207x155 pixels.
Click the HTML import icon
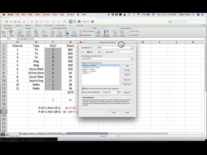tap(67, 32)
